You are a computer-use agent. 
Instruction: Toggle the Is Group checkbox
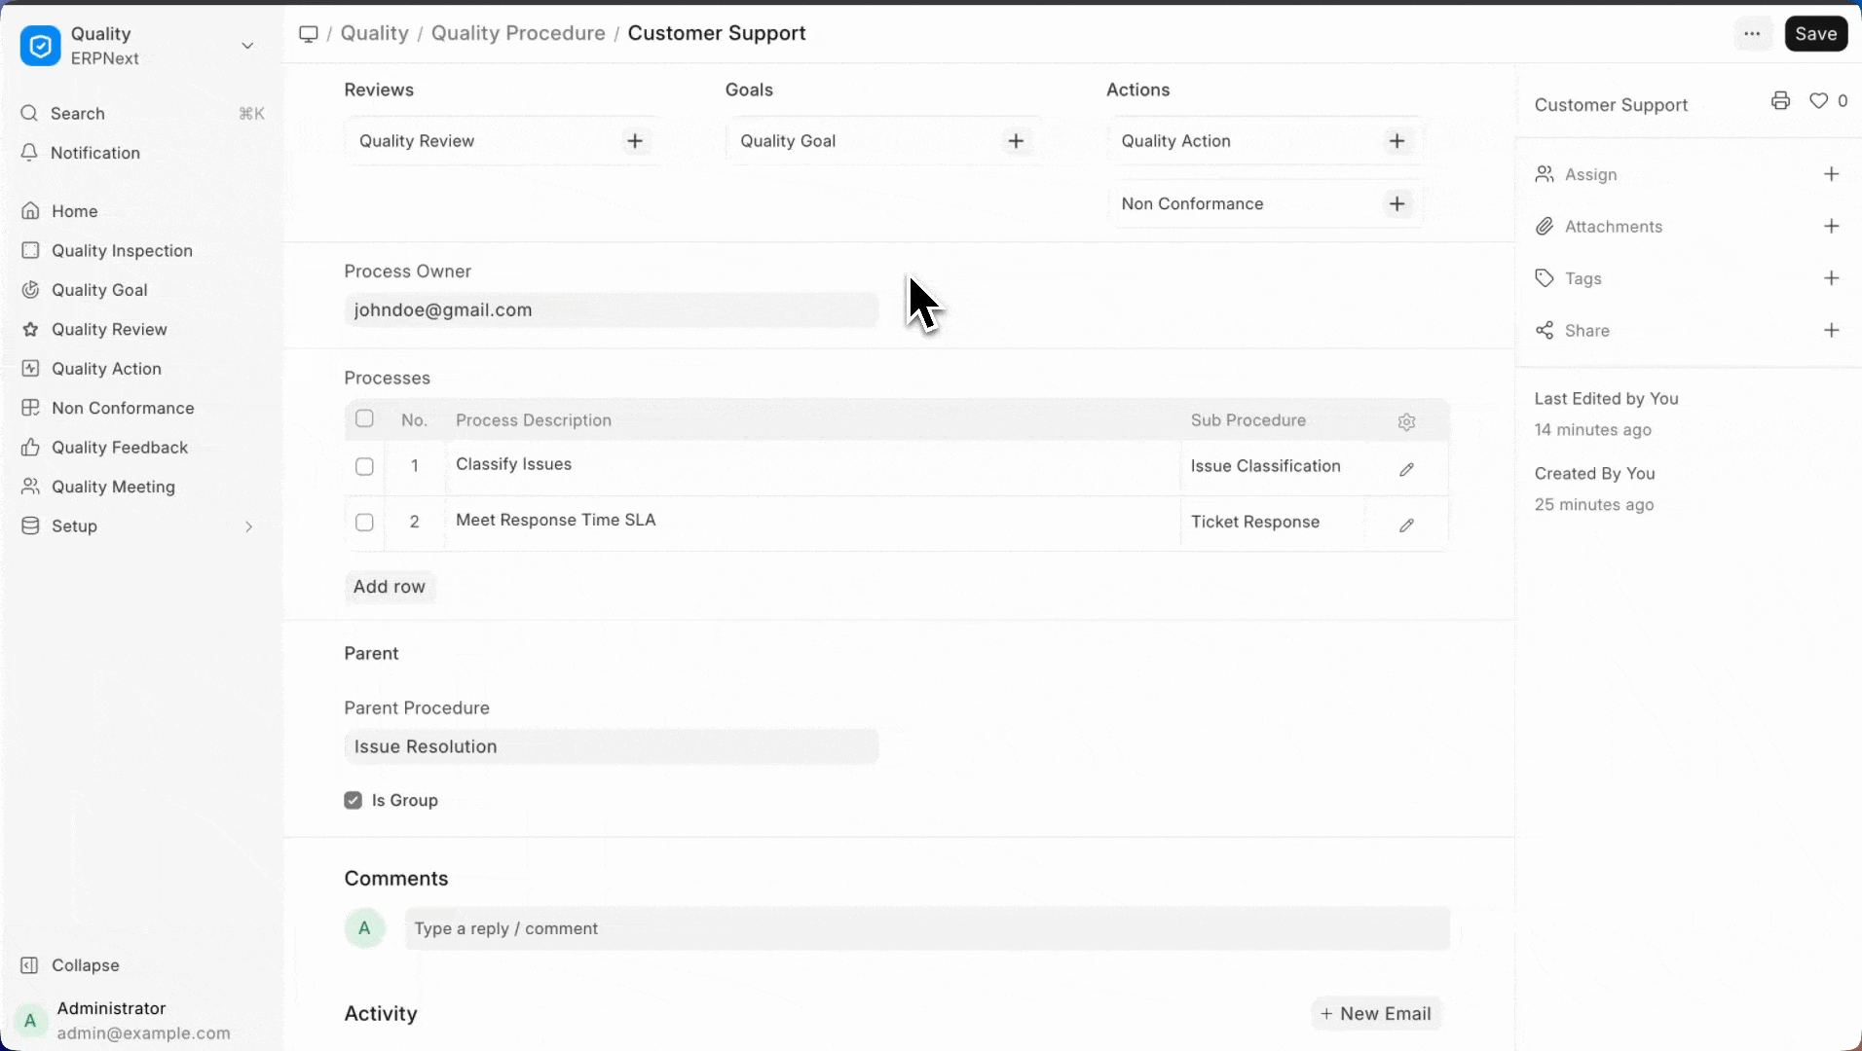pyautogui.click(x=354, y=800)
